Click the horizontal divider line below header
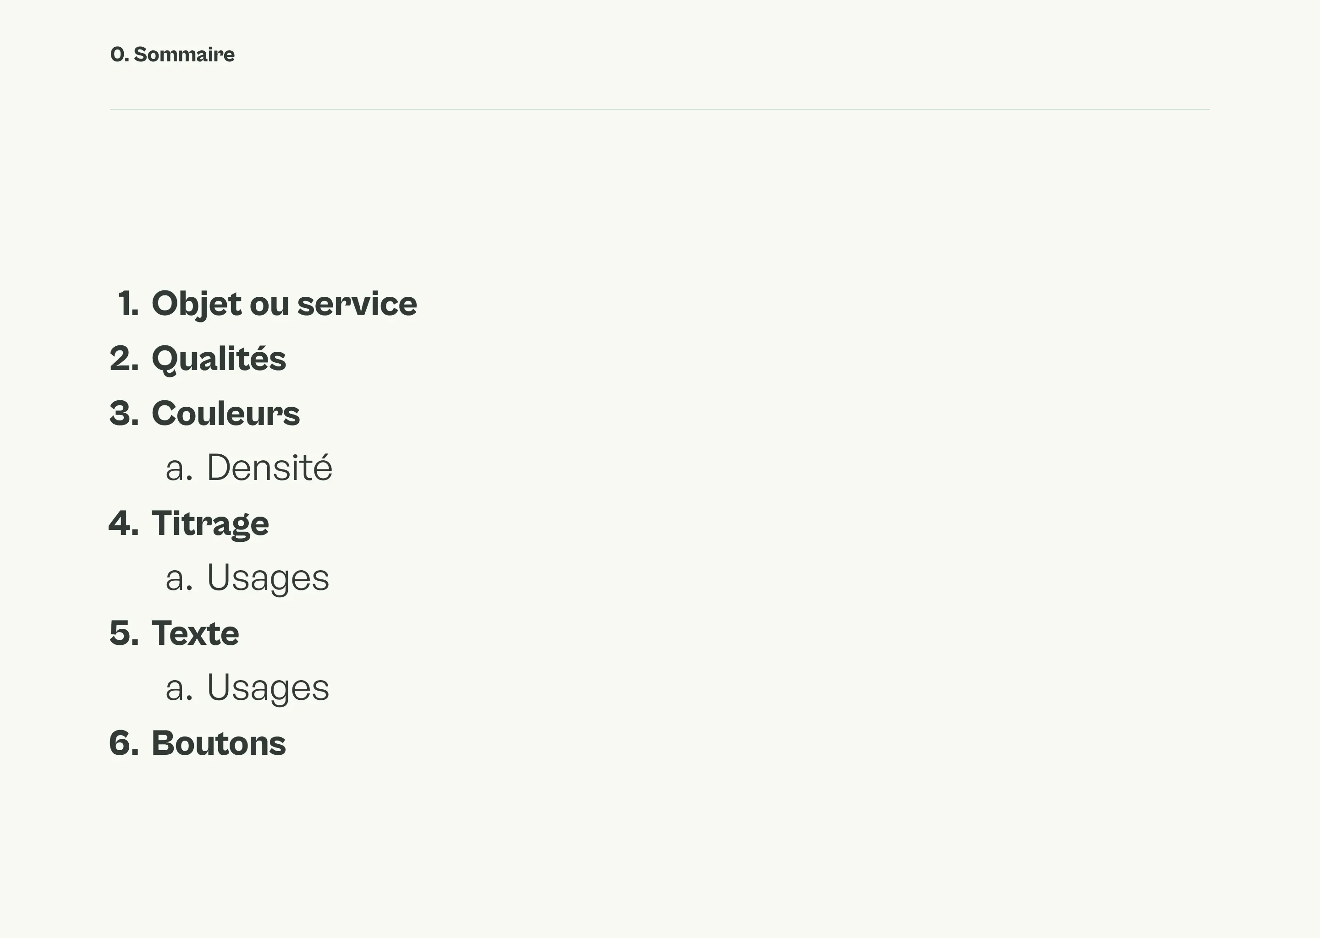The width and height of the screenshot is (1320, 938). click(660, 109)
